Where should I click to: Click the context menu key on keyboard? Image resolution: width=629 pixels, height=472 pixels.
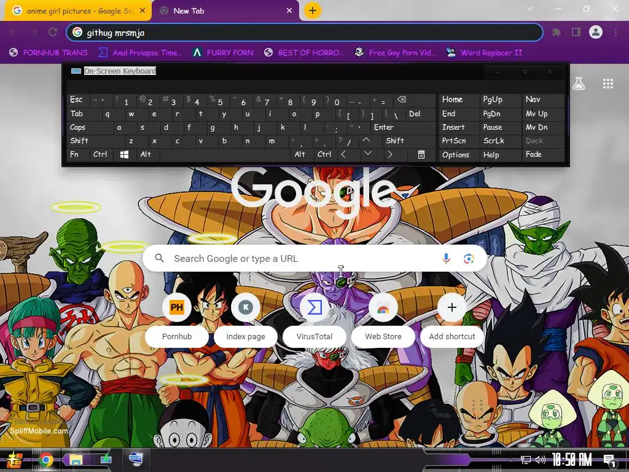pos(421,154)
